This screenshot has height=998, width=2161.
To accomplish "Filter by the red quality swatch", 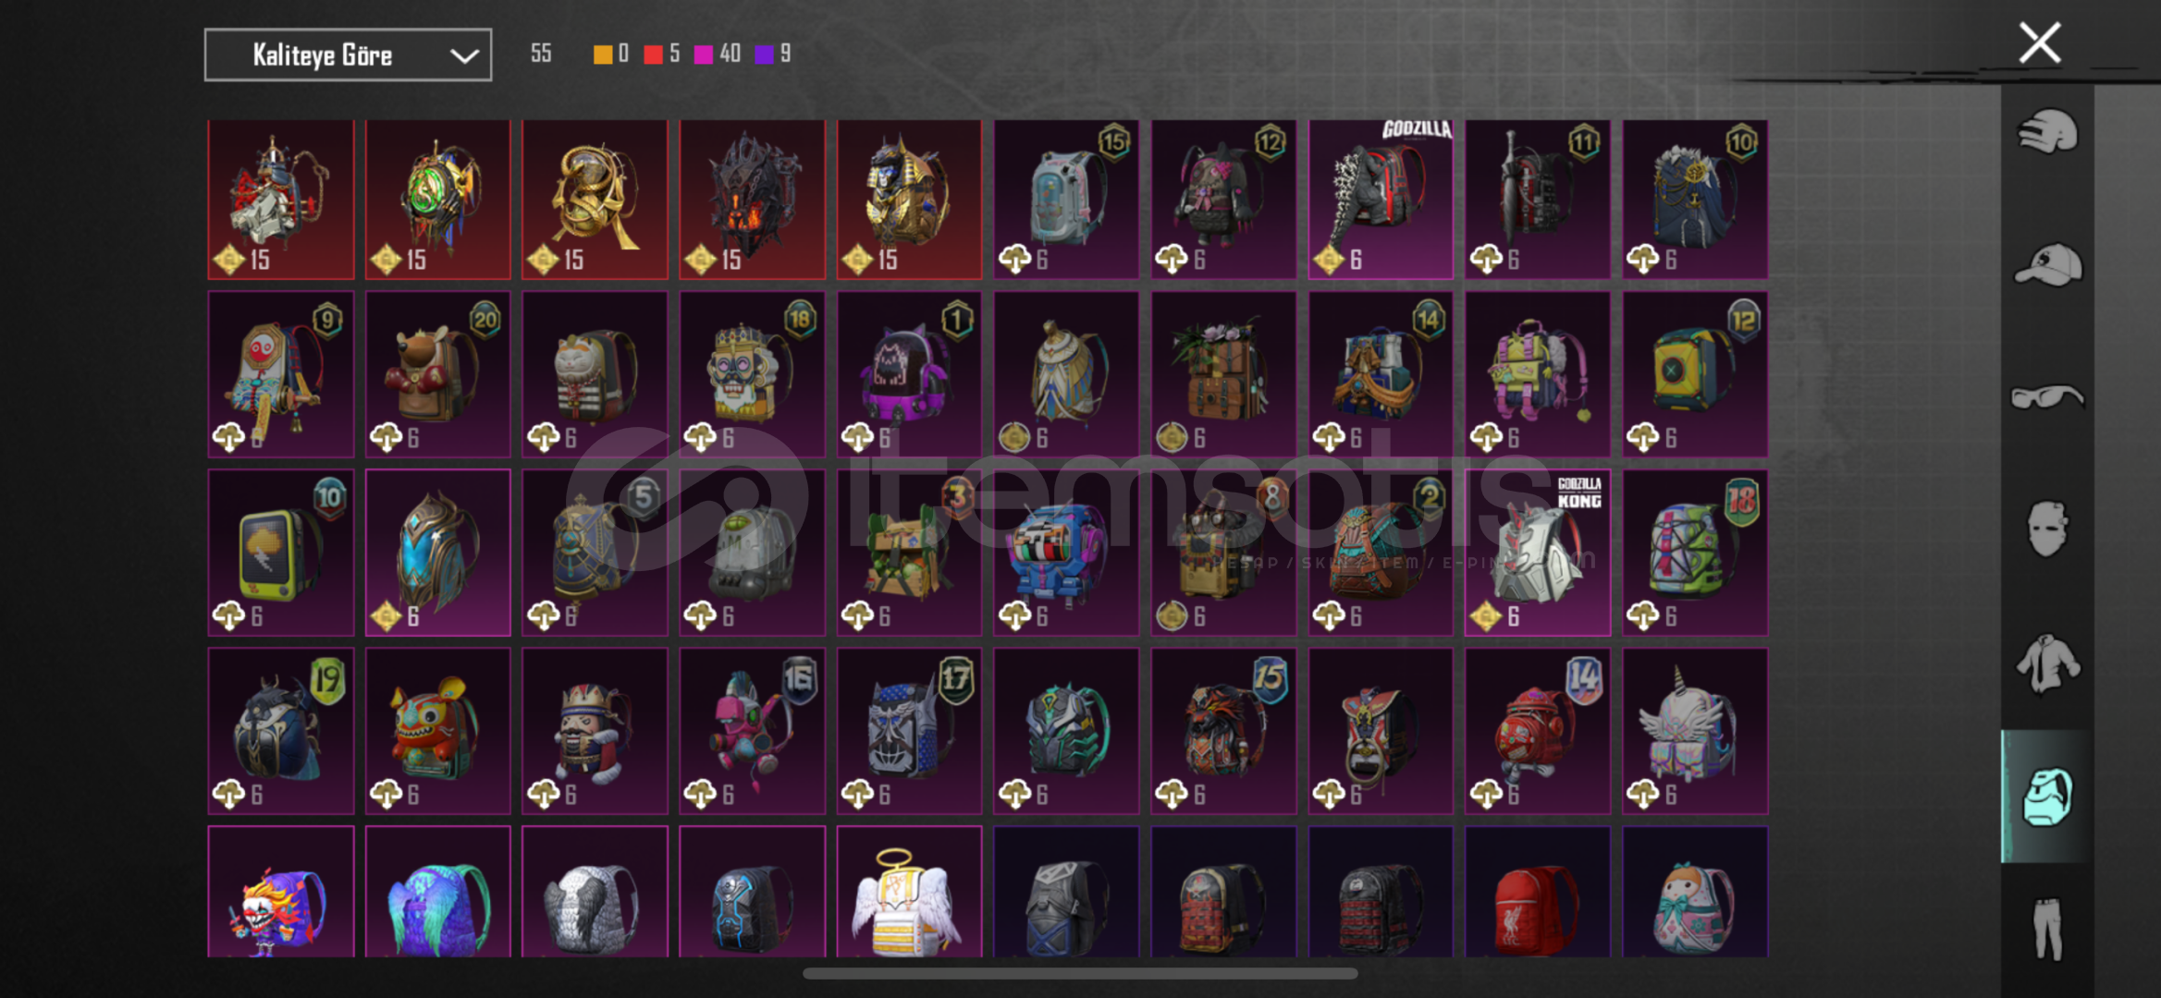I will pos(653,54).
